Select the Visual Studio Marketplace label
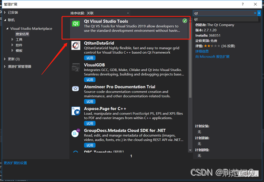This screenshot has width=264, height=182. click(x=31, y=29)
